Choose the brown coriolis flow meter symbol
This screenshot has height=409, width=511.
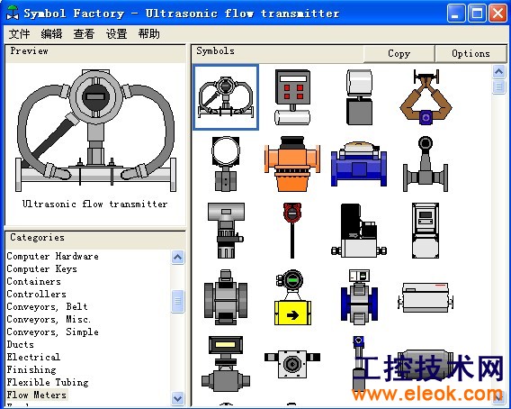pyautogui.click(x=426, y=97)
